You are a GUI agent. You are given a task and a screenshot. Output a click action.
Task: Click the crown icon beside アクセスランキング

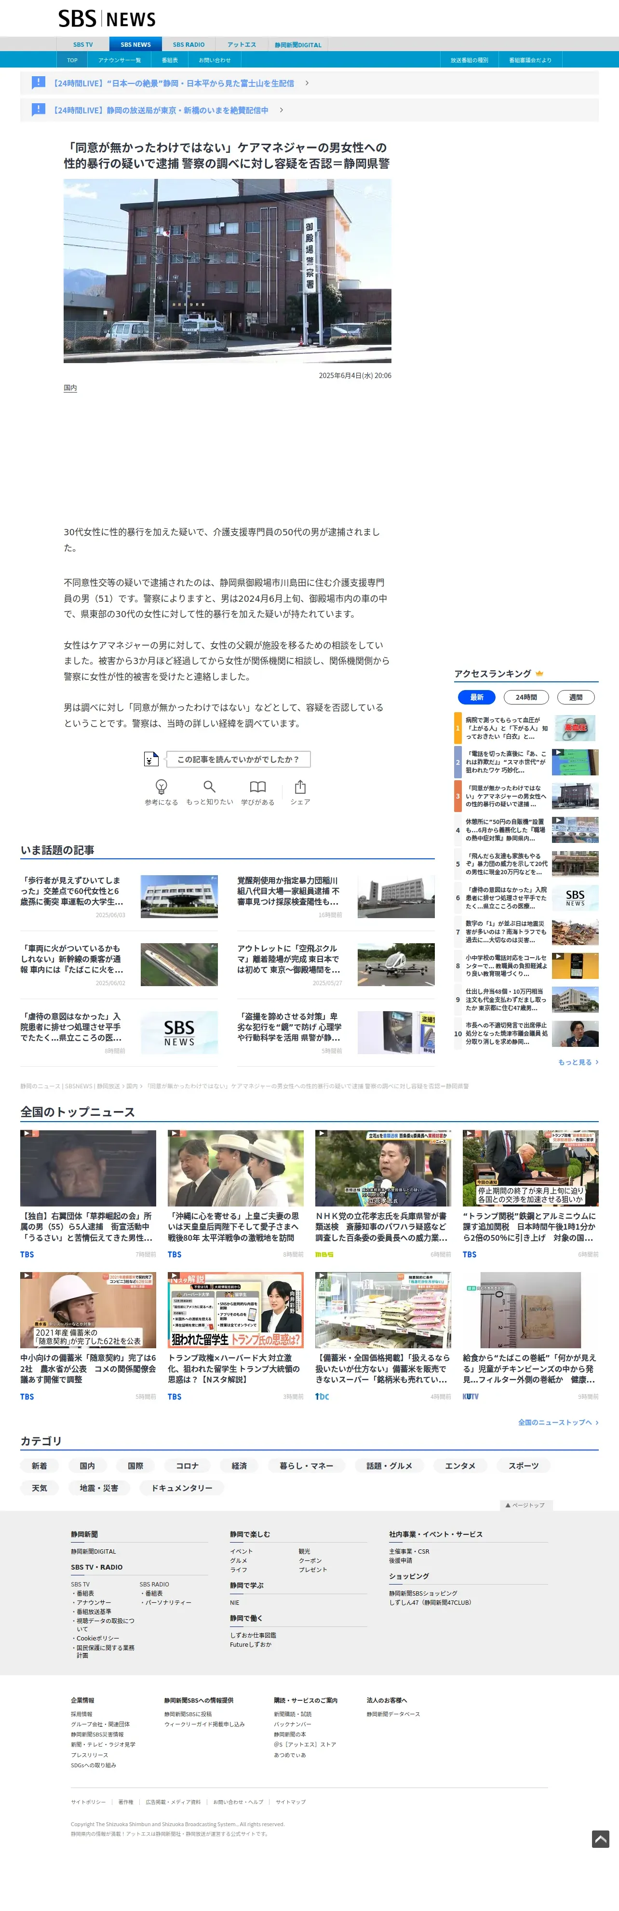pos(539,674)
